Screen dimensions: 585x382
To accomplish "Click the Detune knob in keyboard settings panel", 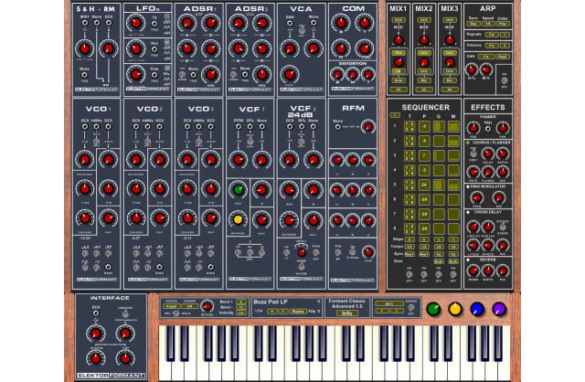I will point(207,306).
